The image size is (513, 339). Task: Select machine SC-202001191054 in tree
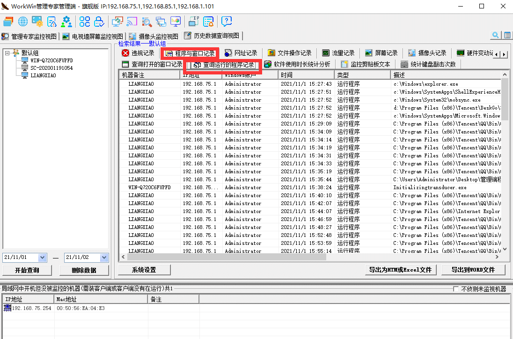coord(51,68)
